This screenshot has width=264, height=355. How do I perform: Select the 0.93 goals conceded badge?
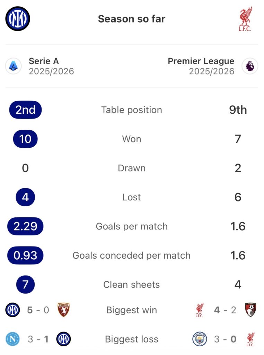tap(25, 256)
